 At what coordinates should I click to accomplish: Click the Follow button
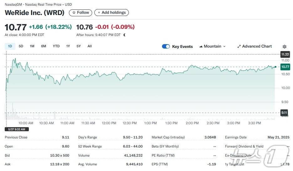pyautogui.click(x=81, y=13)
